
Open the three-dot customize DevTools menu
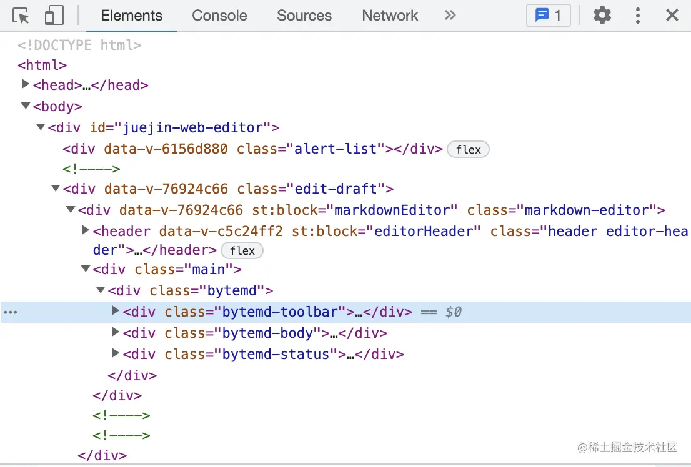[x=637, y=16]
